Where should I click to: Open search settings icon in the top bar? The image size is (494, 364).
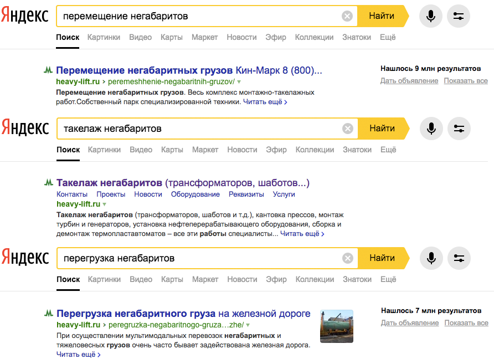coord(459,16)
